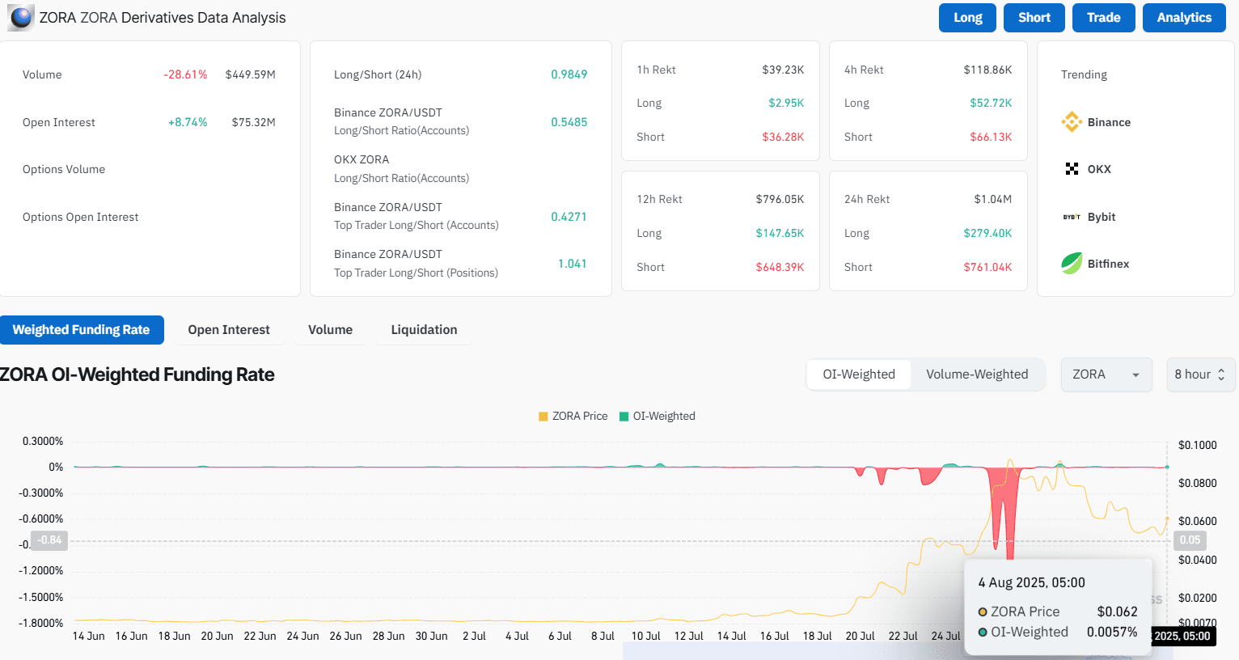
Task: Click the ZORA Derivatives Data Analysis title
Action: (x=163, y=18)
